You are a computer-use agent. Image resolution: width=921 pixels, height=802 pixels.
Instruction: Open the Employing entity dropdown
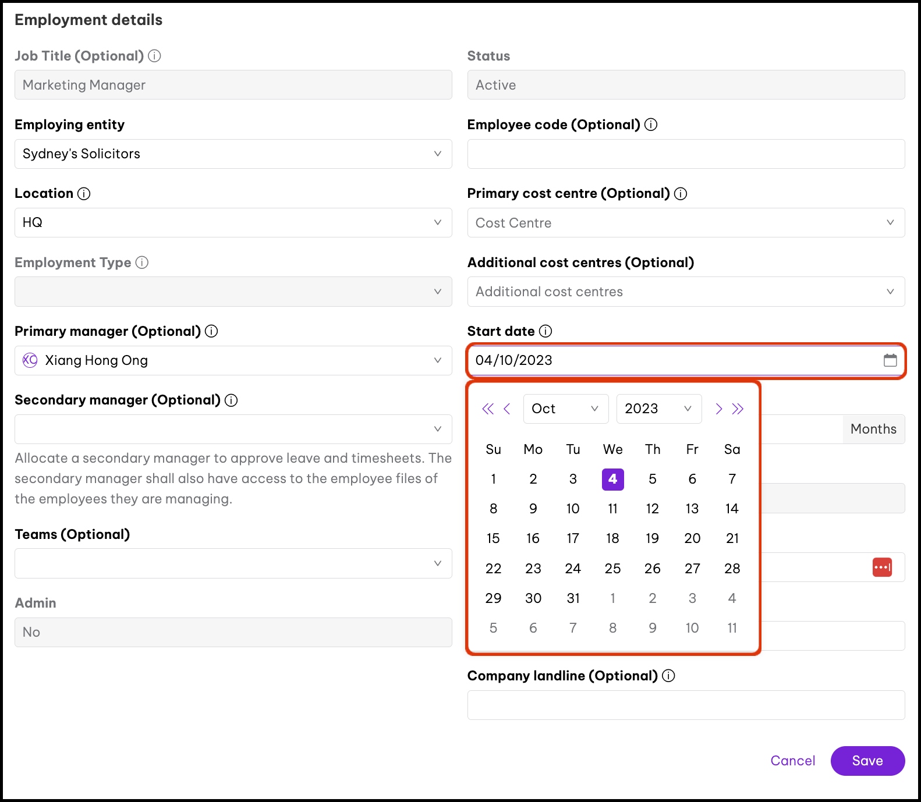(233, 154)
